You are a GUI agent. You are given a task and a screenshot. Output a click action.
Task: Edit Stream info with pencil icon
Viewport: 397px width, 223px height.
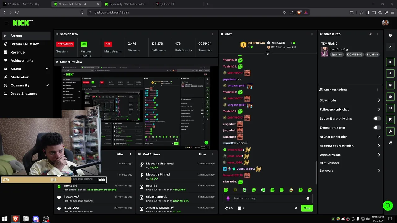370,34
